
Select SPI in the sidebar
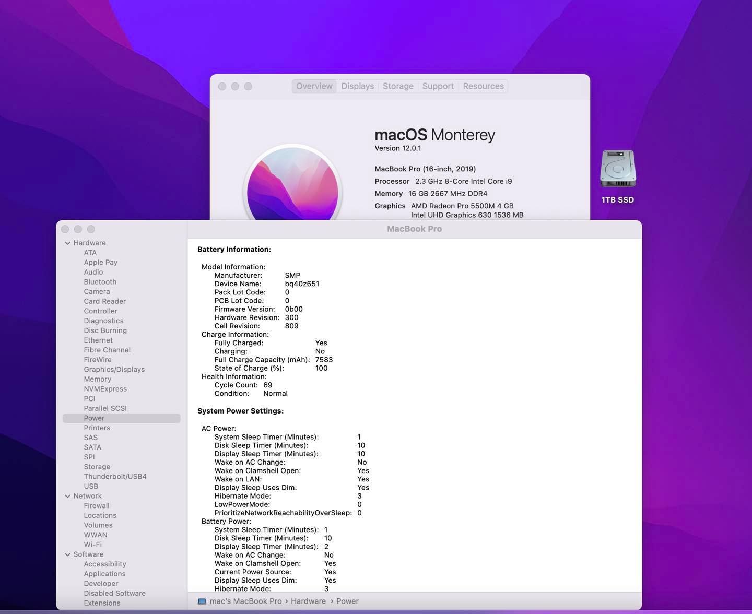(89, 457)
